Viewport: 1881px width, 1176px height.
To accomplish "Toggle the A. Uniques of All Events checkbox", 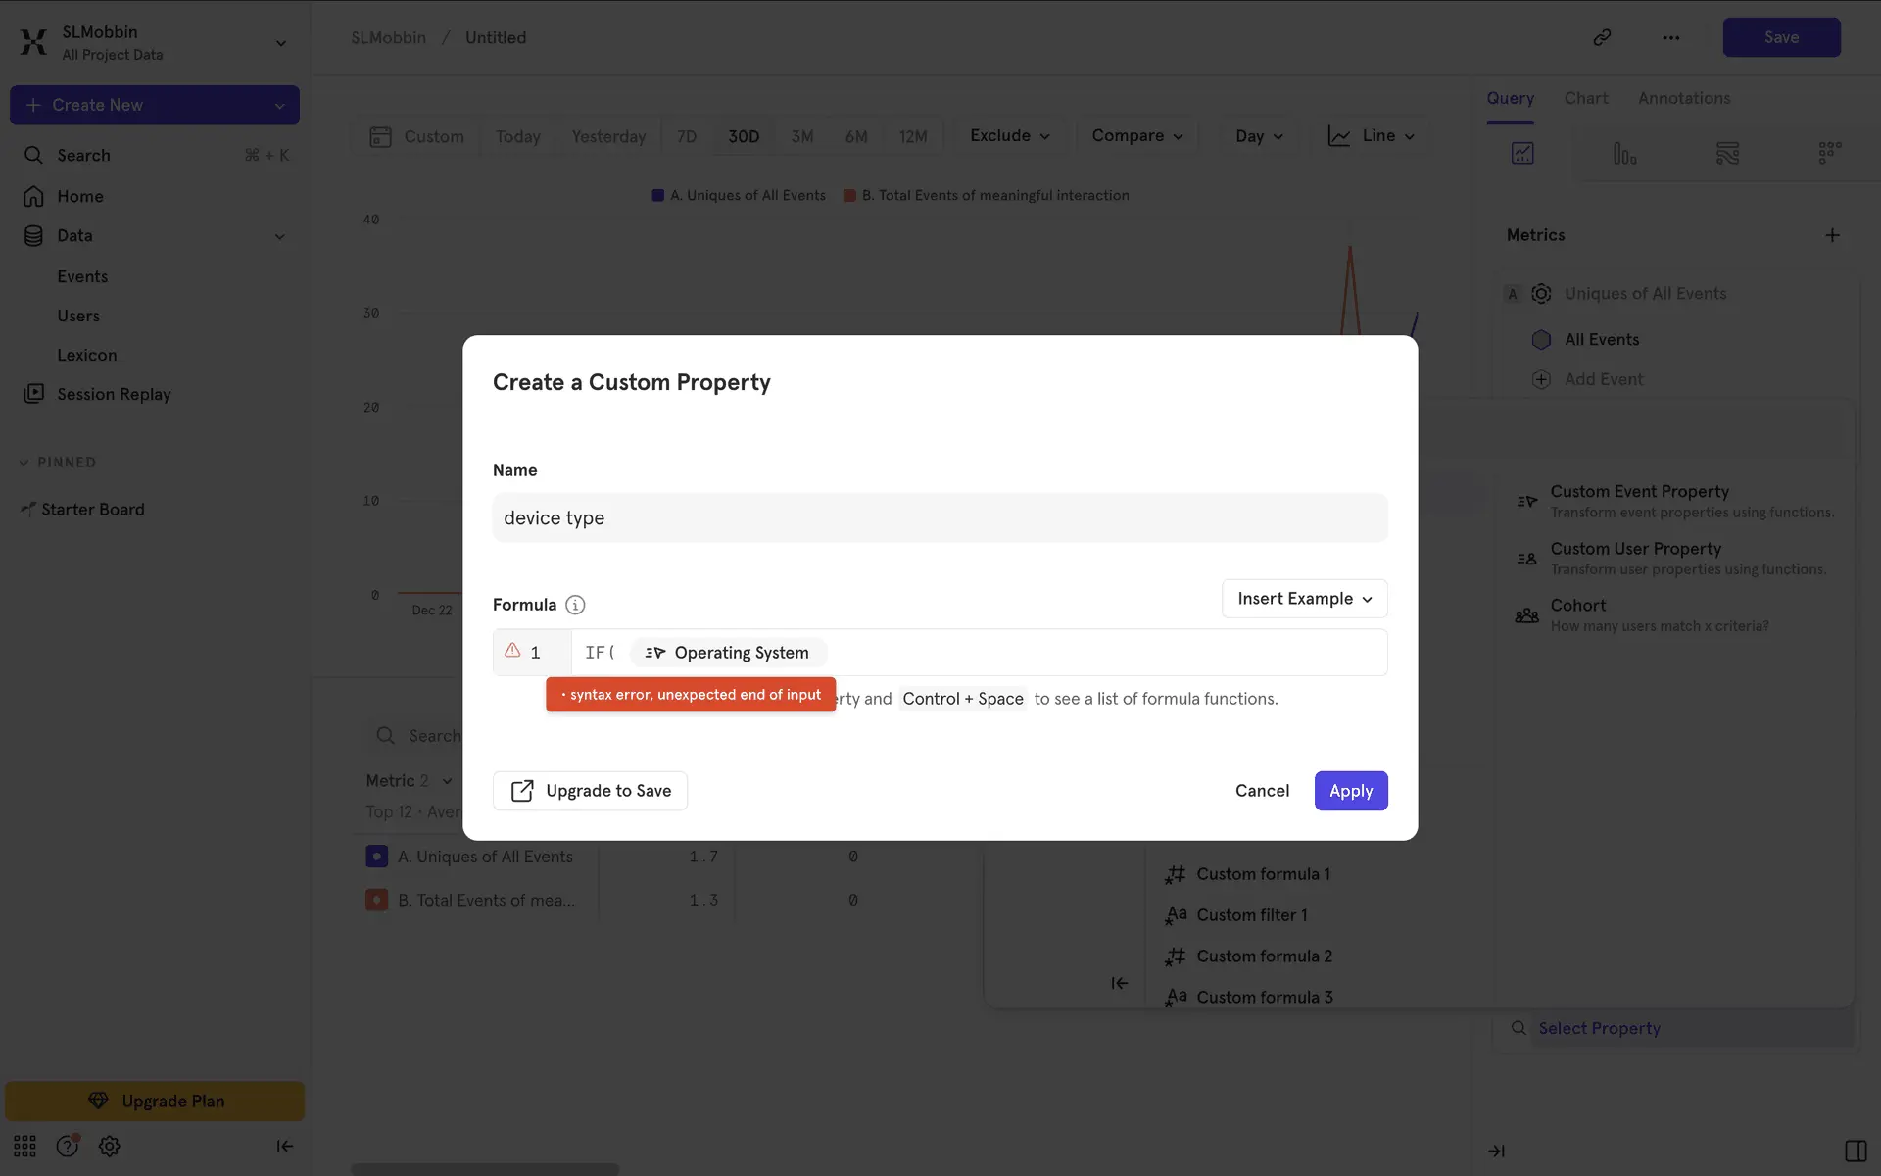I will [x=376, y=857].
